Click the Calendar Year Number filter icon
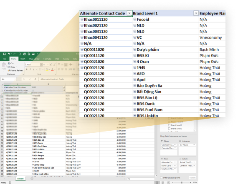Image resolution: width=238 pixels, height=184 pixels. [64, 87]
